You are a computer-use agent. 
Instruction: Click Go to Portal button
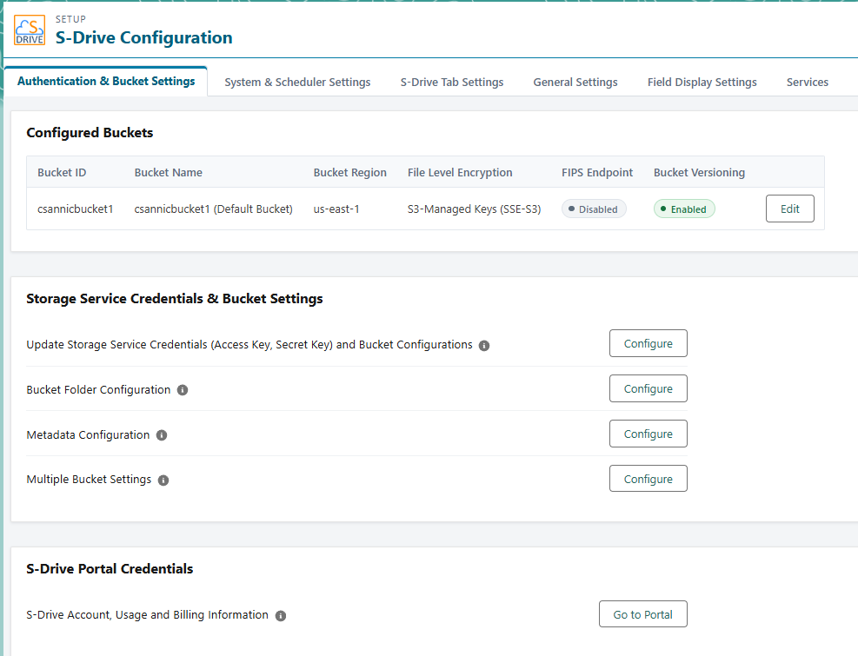click(643, 614)
